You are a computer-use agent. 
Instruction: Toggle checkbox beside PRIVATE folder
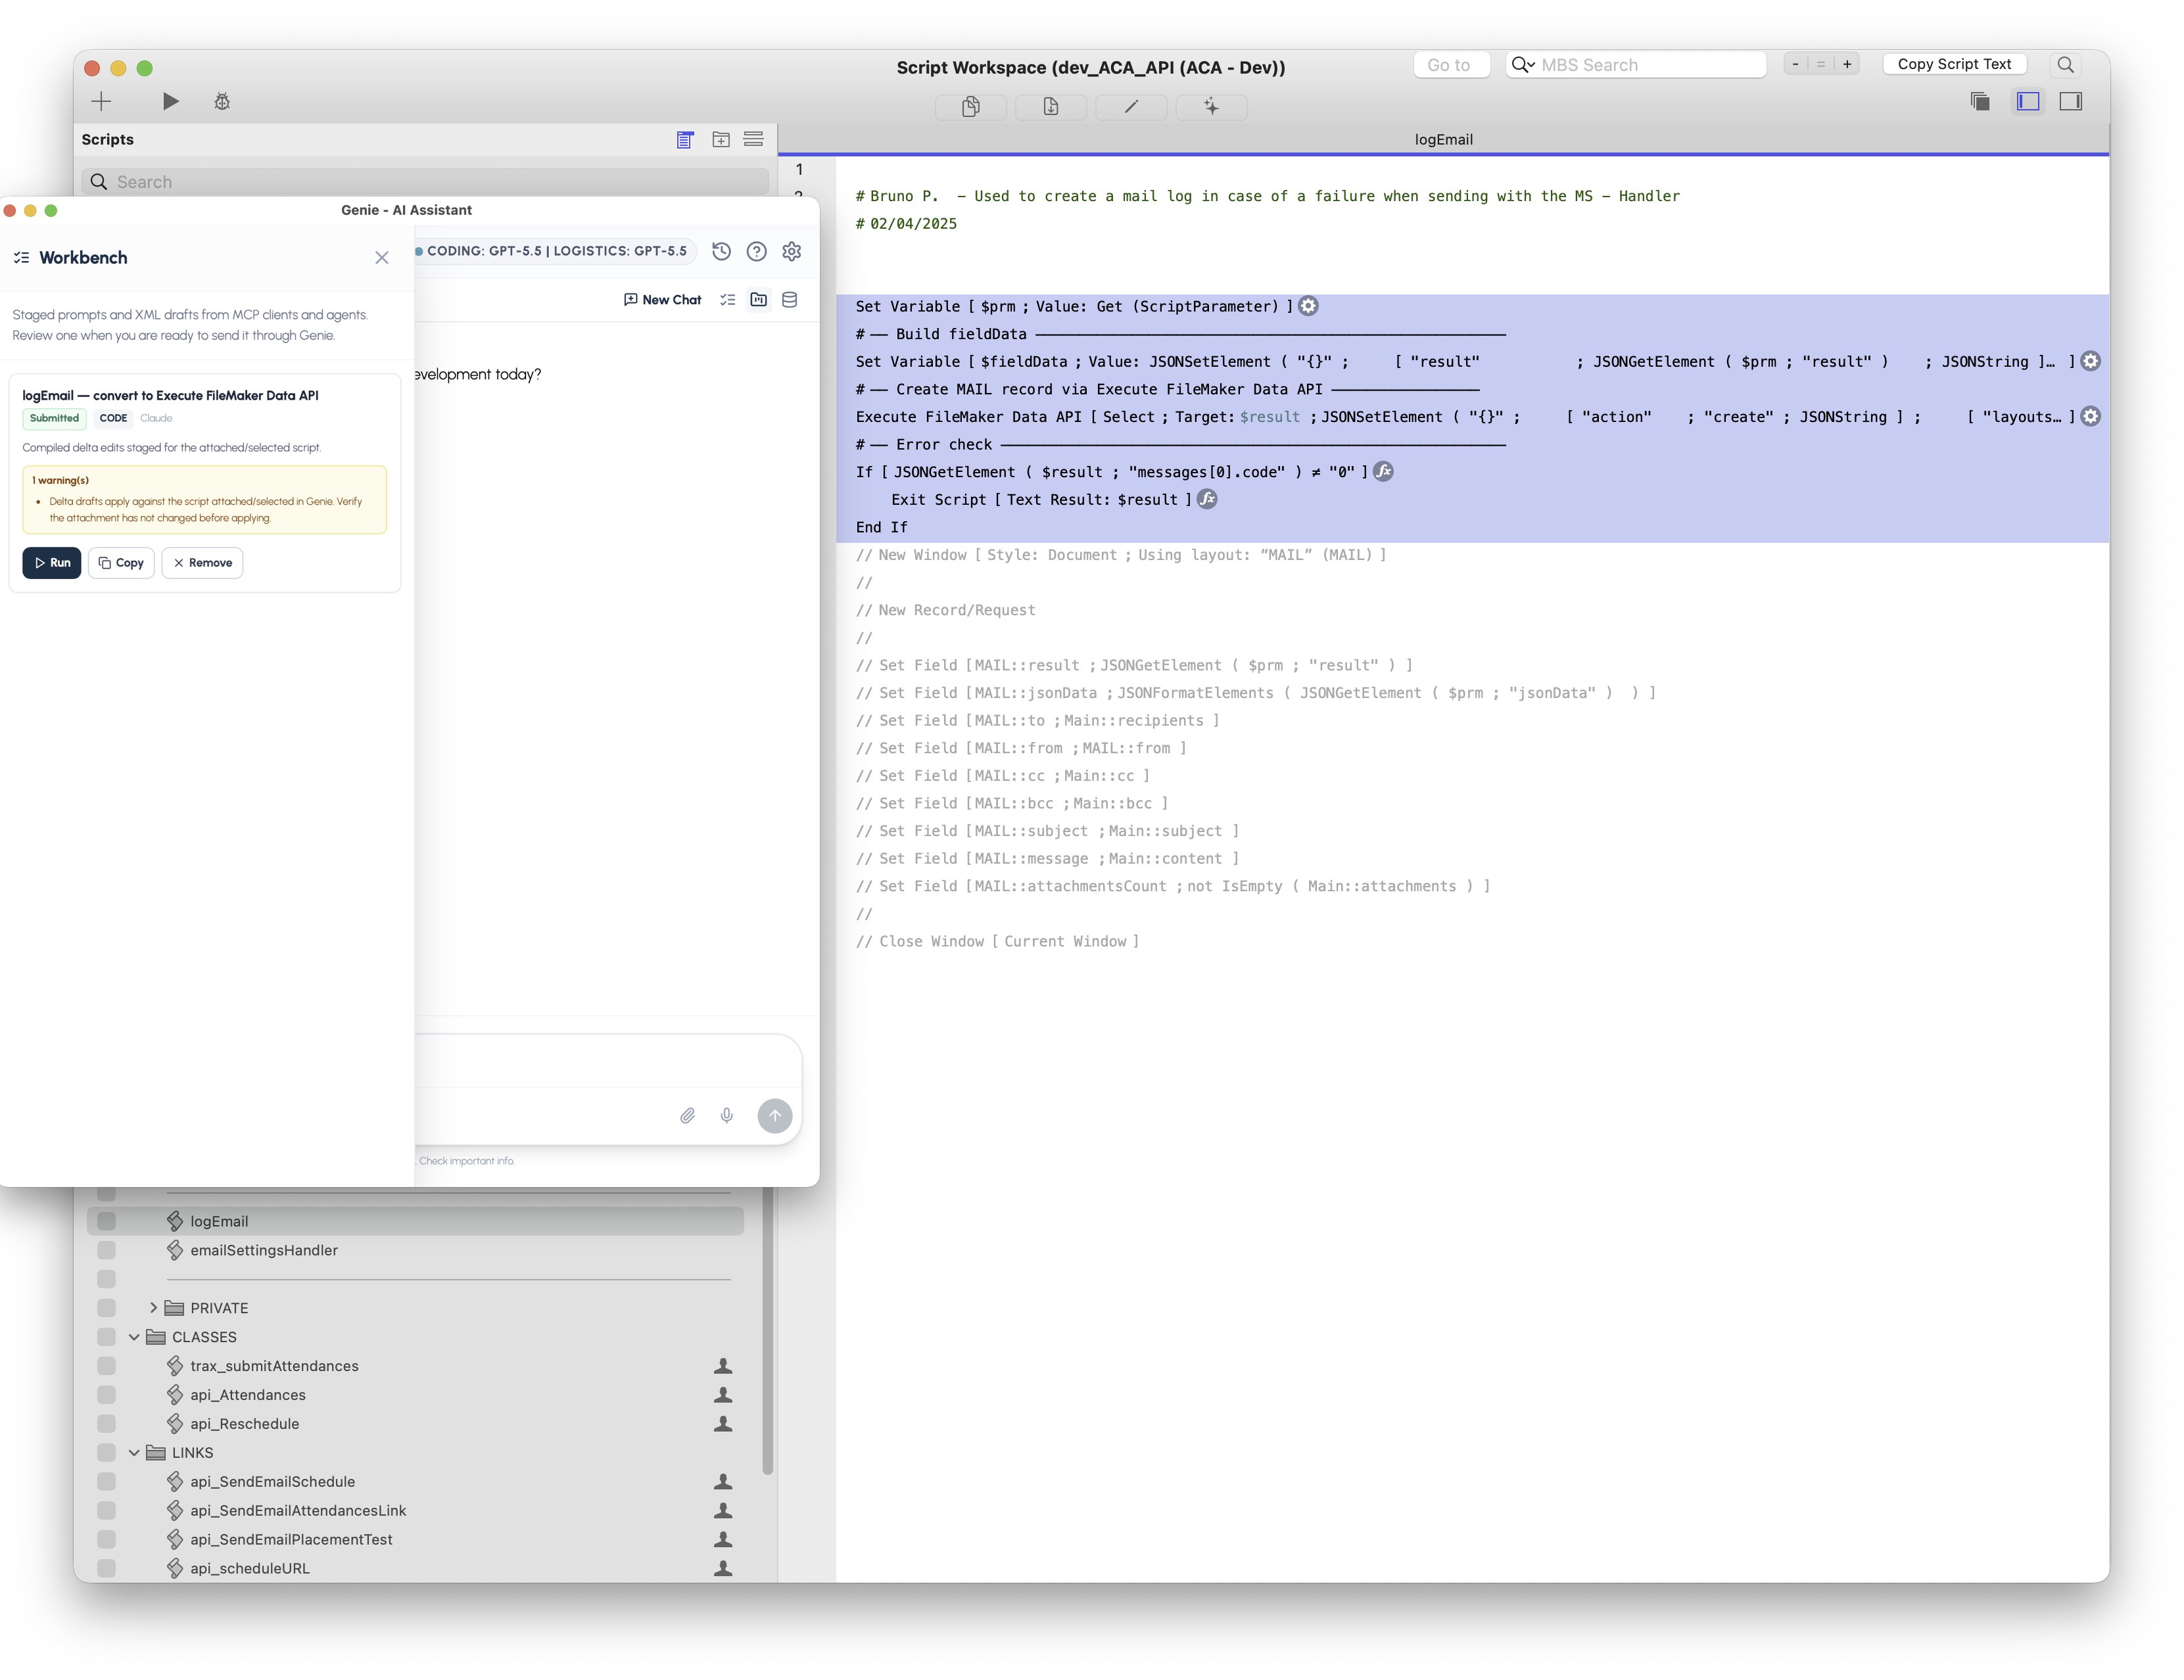click(x=107, y=1308)
